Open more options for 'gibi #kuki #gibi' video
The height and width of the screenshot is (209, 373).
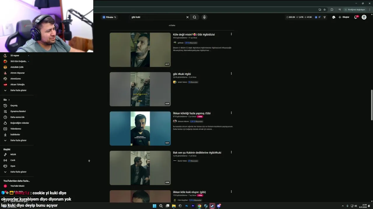pyautogui.click(x=231, y=73)
